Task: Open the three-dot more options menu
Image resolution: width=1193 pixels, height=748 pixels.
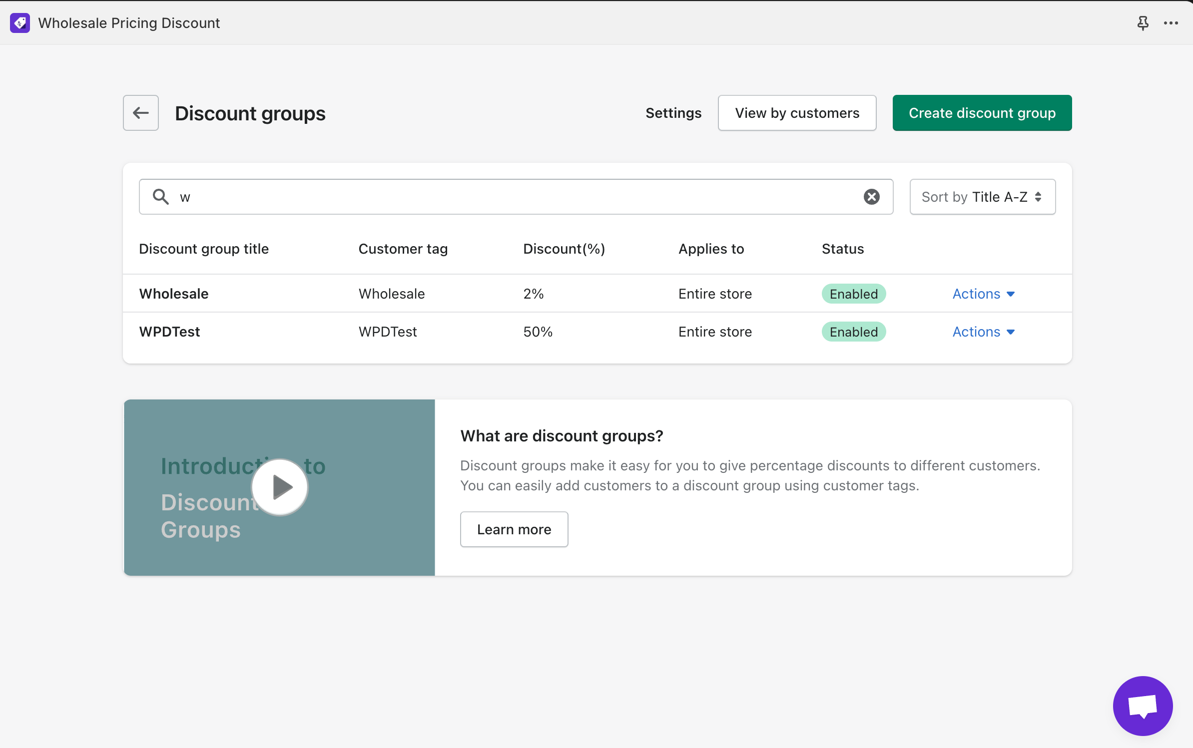Action: click(1171, 23)
